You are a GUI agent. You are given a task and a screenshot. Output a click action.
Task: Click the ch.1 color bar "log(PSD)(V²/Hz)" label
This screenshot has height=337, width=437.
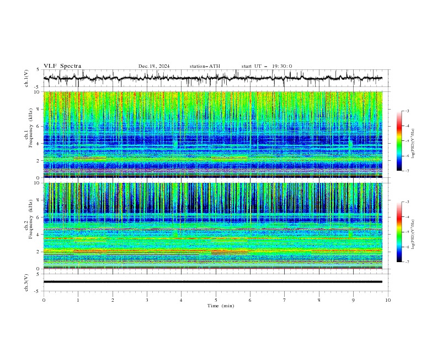tap(413, 144)
